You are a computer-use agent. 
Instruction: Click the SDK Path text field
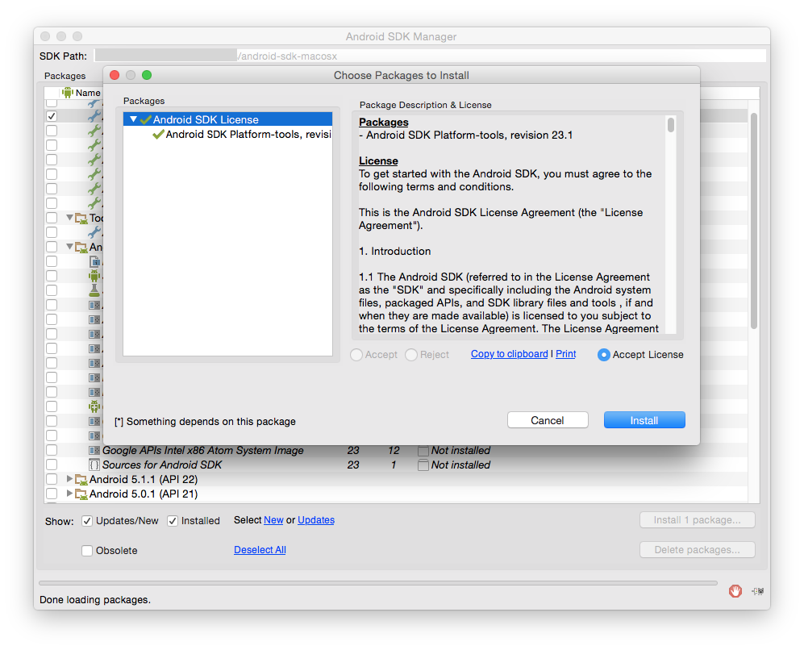tap(430, 56)
